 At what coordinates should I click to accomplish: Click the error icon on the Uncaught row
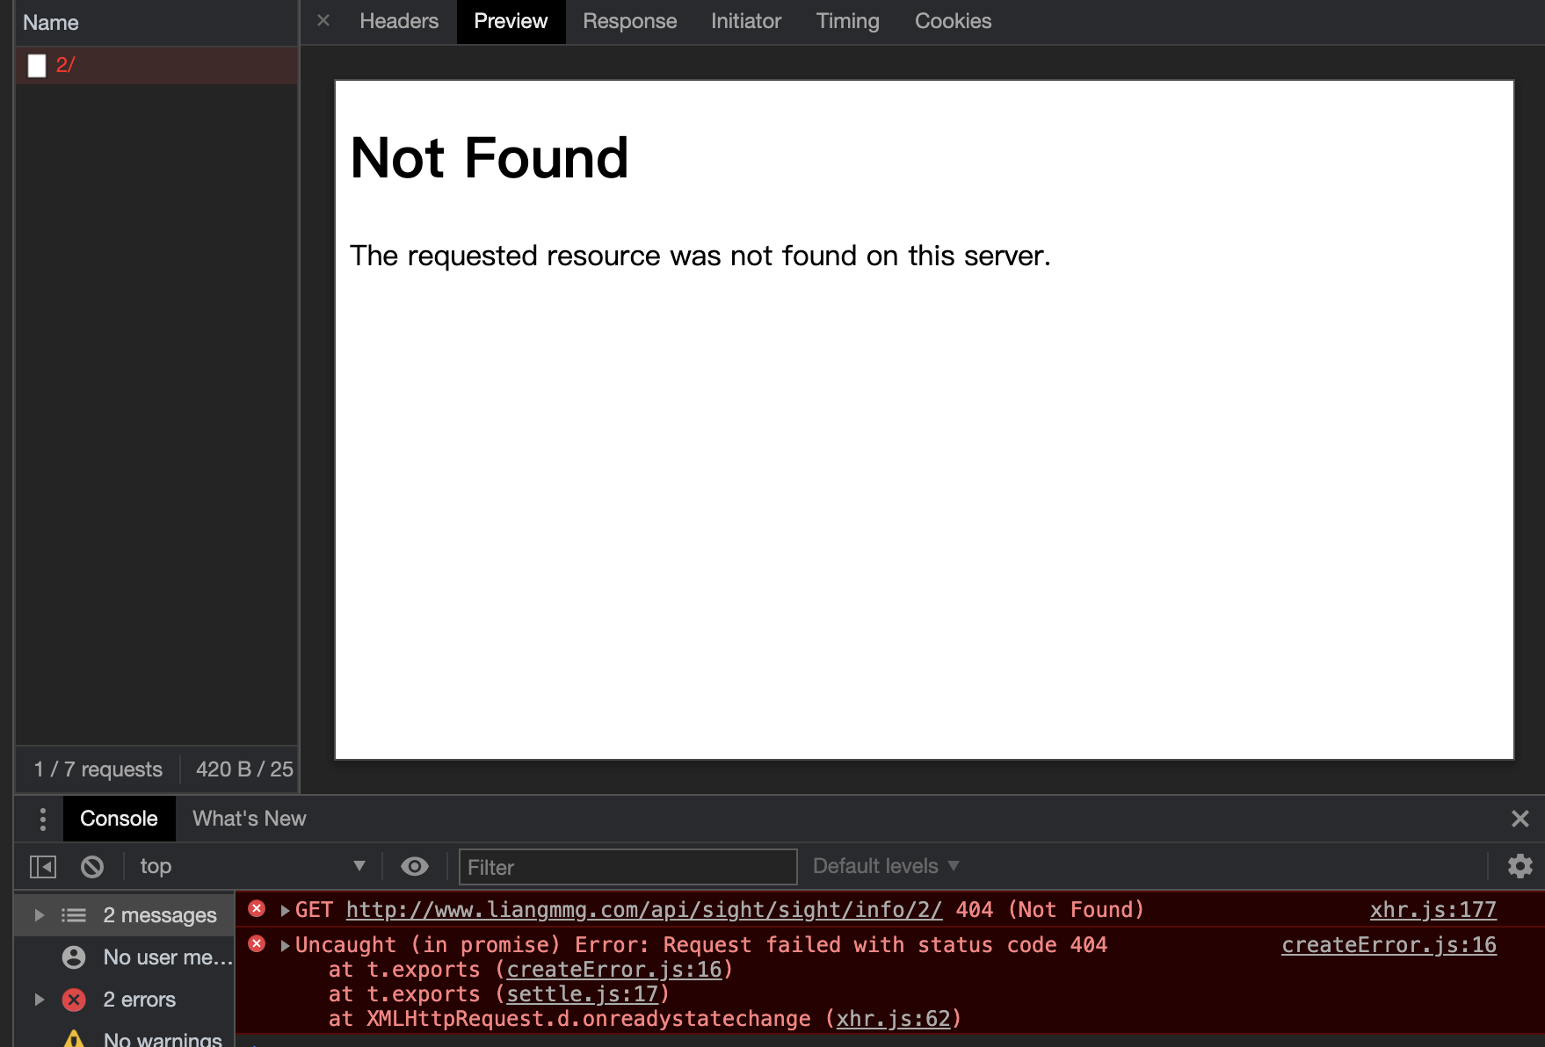click(257, 944)
